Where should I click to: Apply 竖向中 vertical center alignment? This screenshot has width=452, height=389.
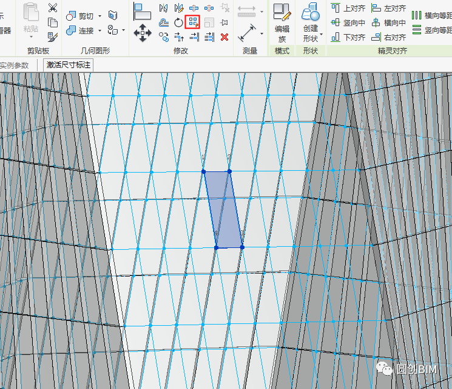(x=348, y=22)
